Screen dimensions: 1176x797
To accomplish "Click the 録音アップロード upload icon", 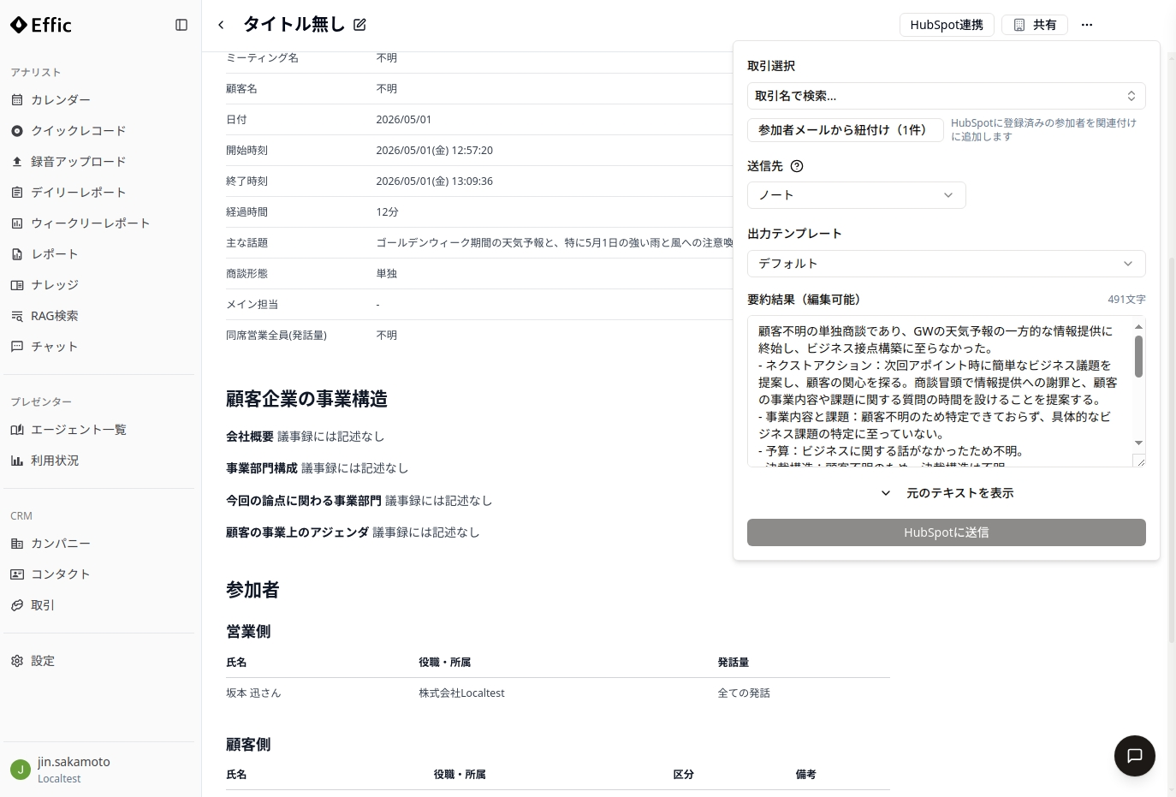I will click(x=17, y=162).
